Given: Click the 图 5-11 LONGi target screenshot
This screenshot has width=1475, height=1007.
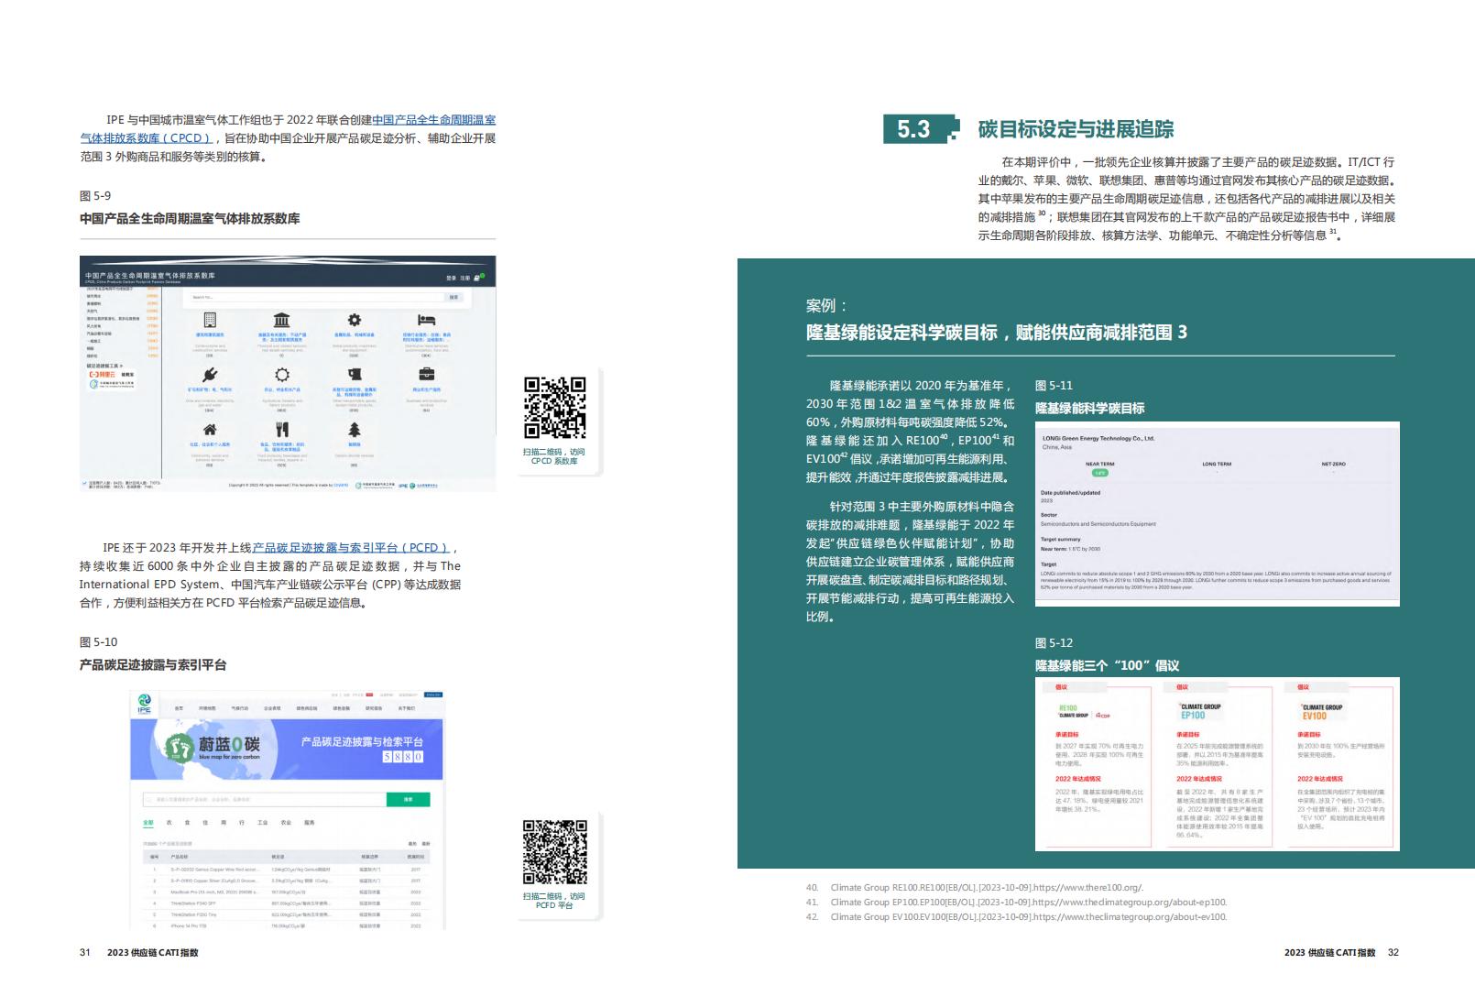Looking at the screenshot, I should [x=1218, y=514].
